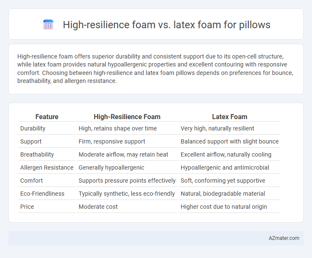Viewport: 312px width, 258px height.
Task: Select the 'Support' row label
Action: click(31, 141)
